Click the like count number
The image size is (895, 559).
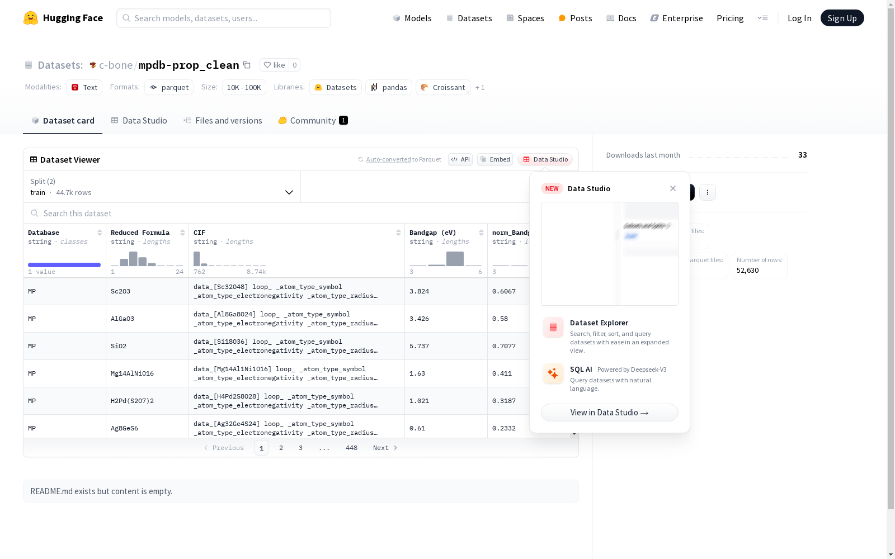click(295, 65)
